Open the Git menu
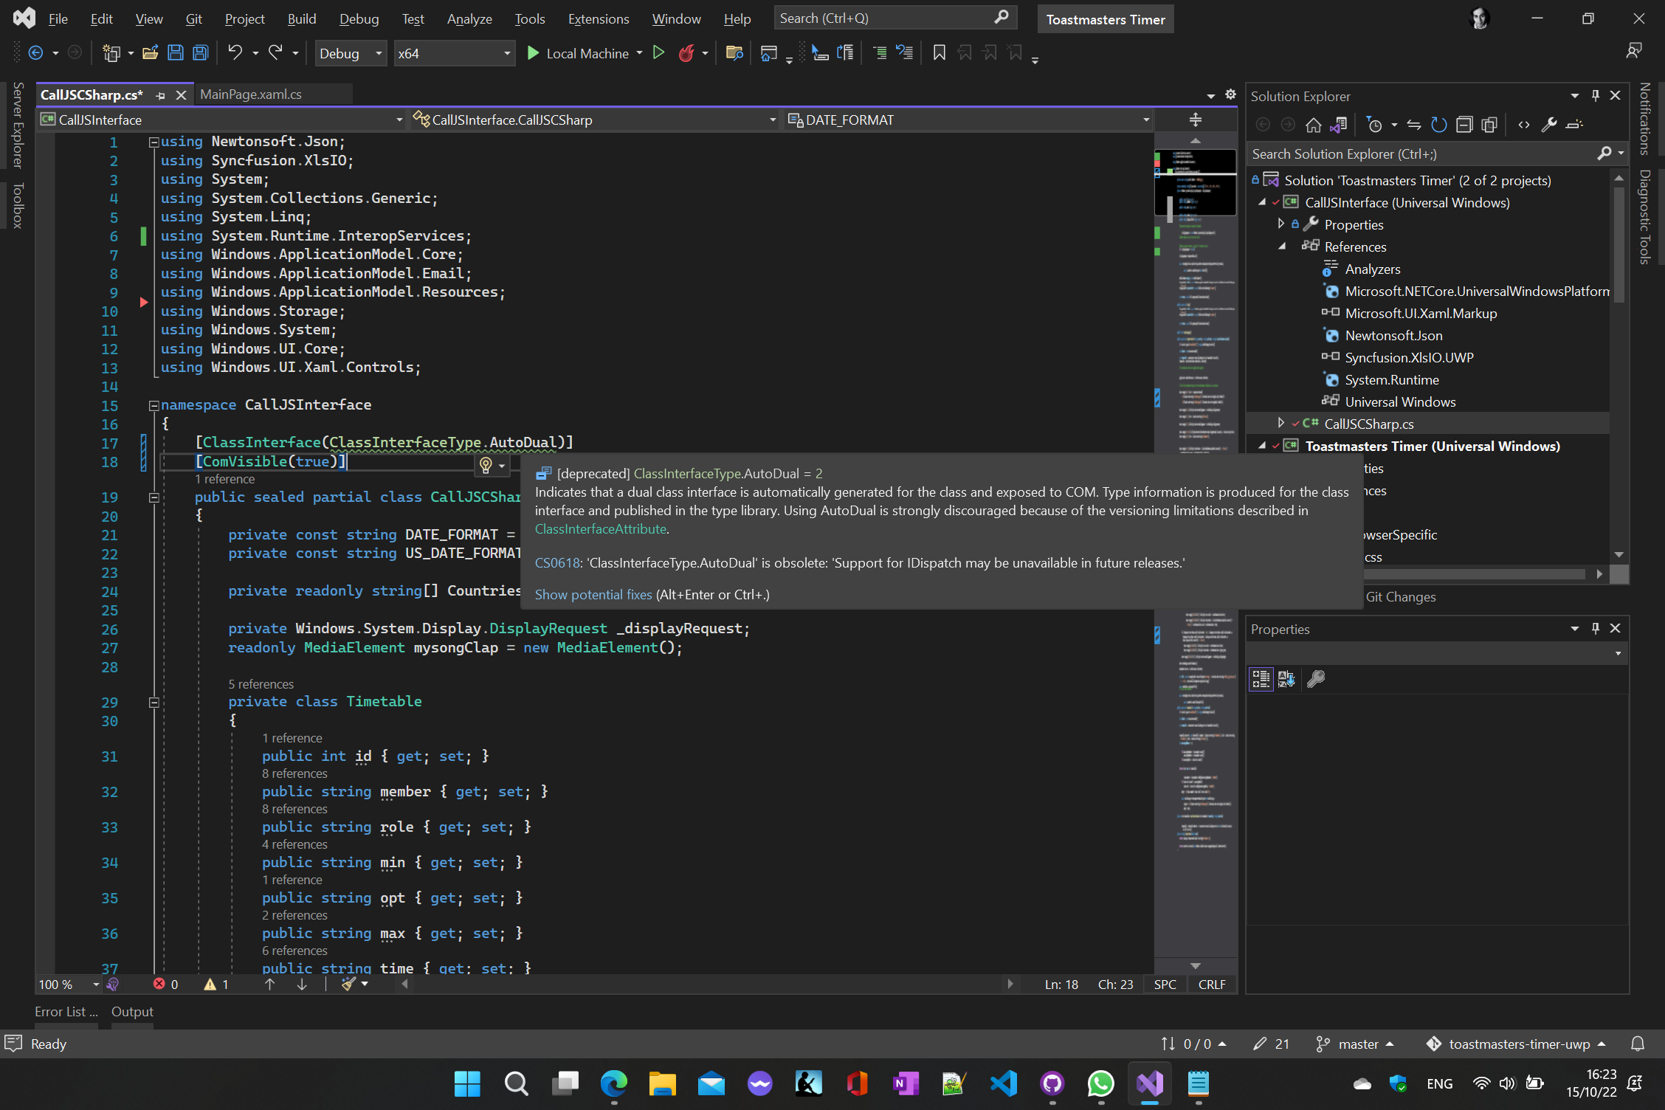Image resolution: width=1665 pixels, height=1110 pixels. pos(193,18)
